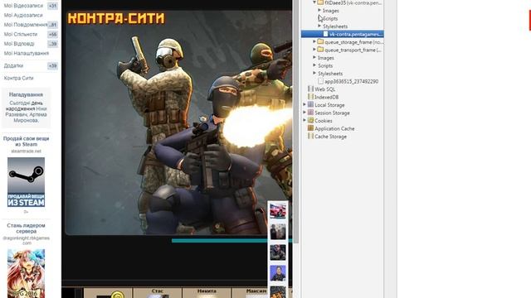Image resolution: width=531 pixels, height=298 pixels.
Task: Expand the Cookies arrow
Action: [x=304, y=120]
